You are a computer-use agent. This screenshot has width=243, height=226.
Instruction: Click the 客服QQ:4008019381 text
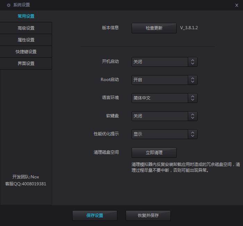(x=26, y=184)
